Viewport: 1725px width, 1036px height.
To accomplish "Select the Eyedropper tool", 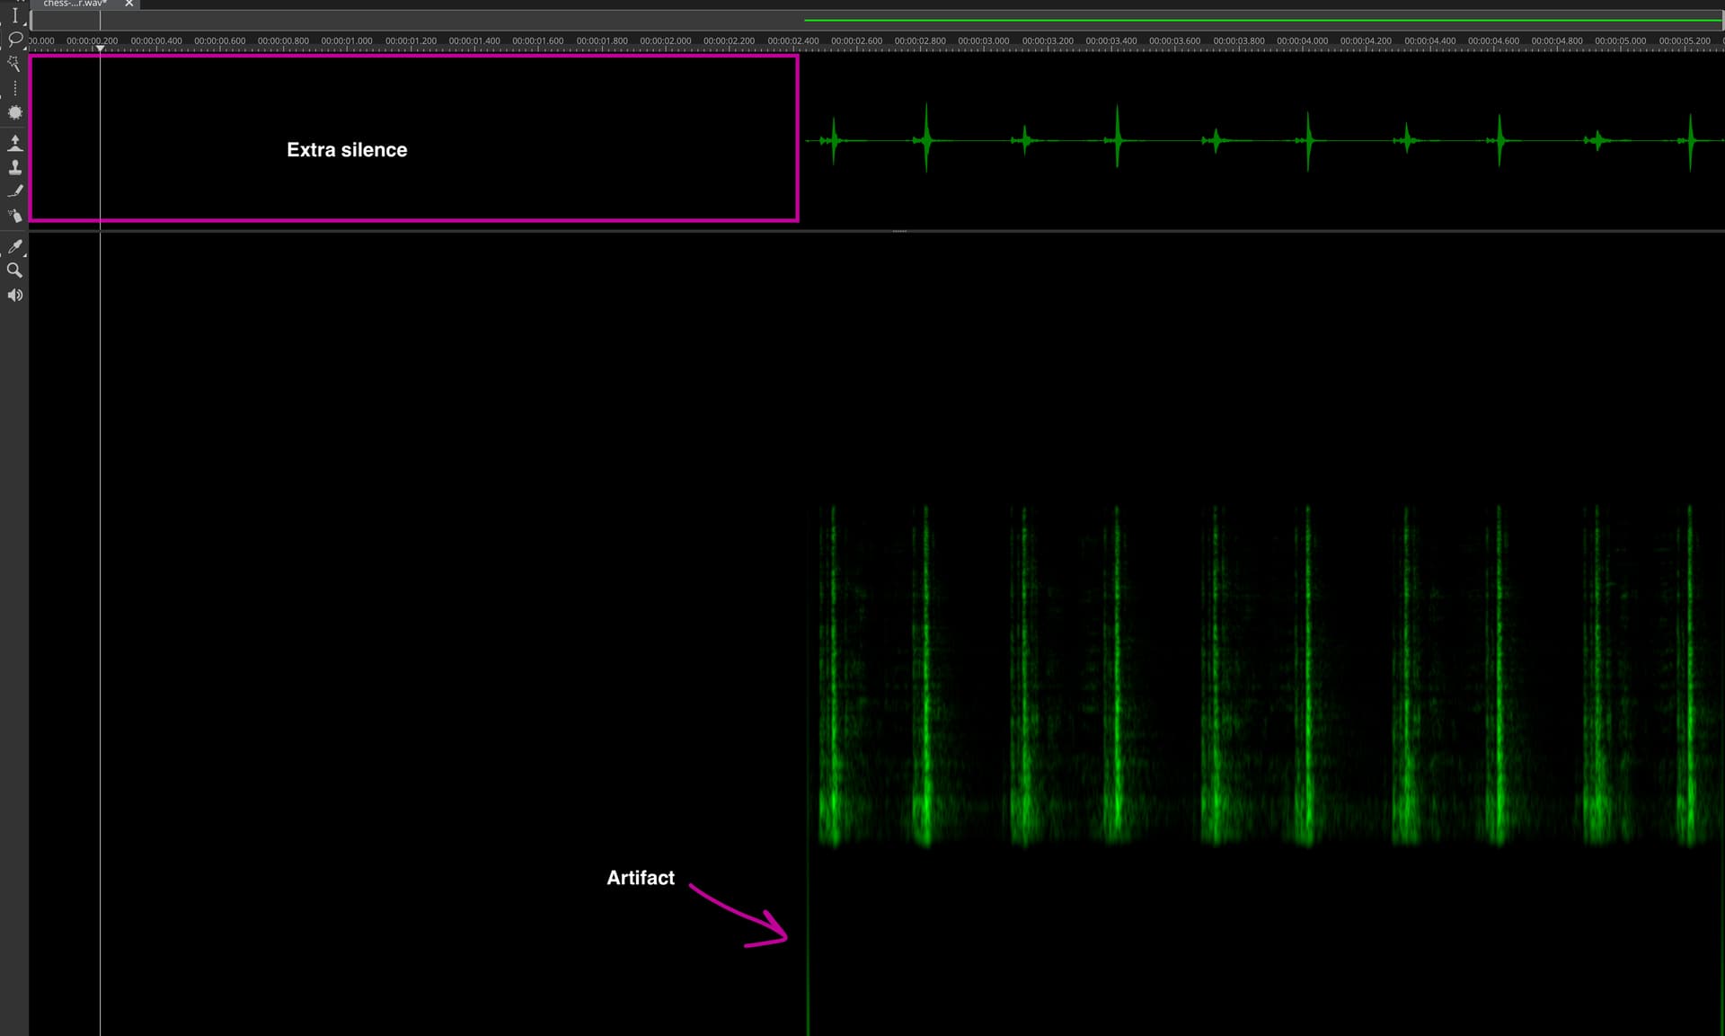I will [14, 246].
